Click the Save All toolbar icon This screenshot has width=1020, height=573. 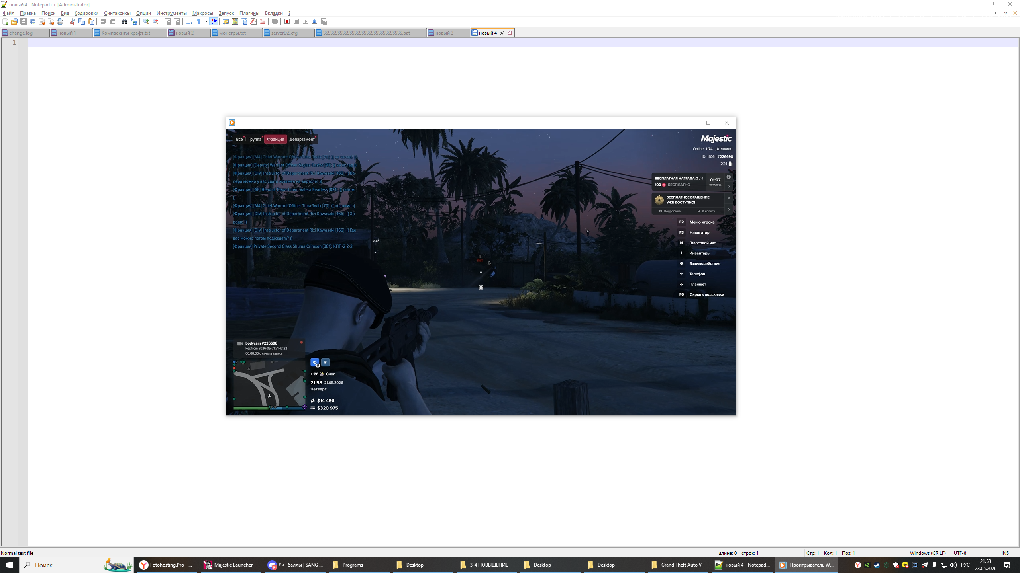33,21
